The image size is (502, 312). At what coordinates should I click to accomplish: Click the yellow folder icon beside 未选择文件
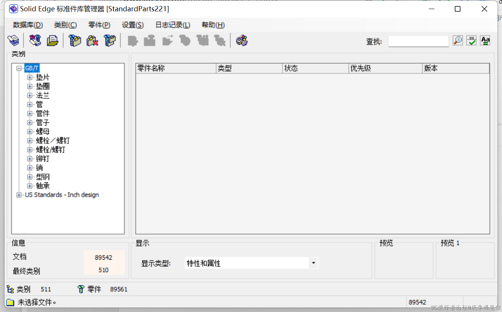tap(11, 302)
